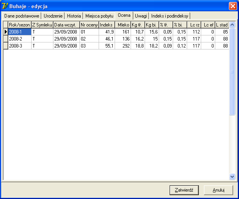
Task: Click Z Symleku T in 2008-3 row
Action: tap(42, 46)
